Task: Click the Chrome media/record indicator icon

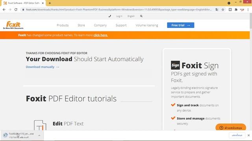Action: pos(229,3)
